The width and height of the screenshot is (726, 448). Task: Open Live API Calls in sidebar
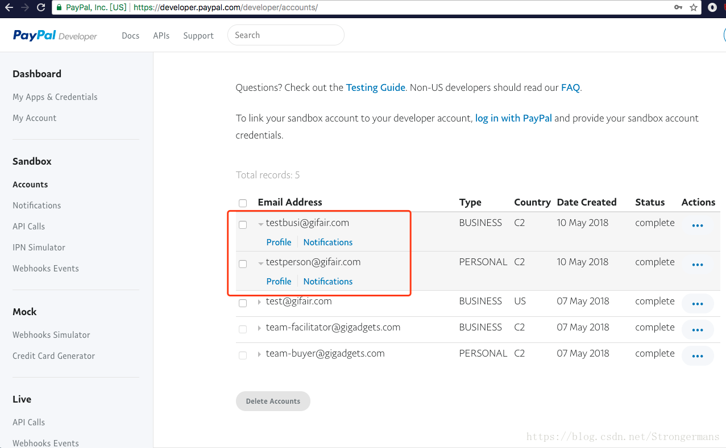tap(28, 422)
